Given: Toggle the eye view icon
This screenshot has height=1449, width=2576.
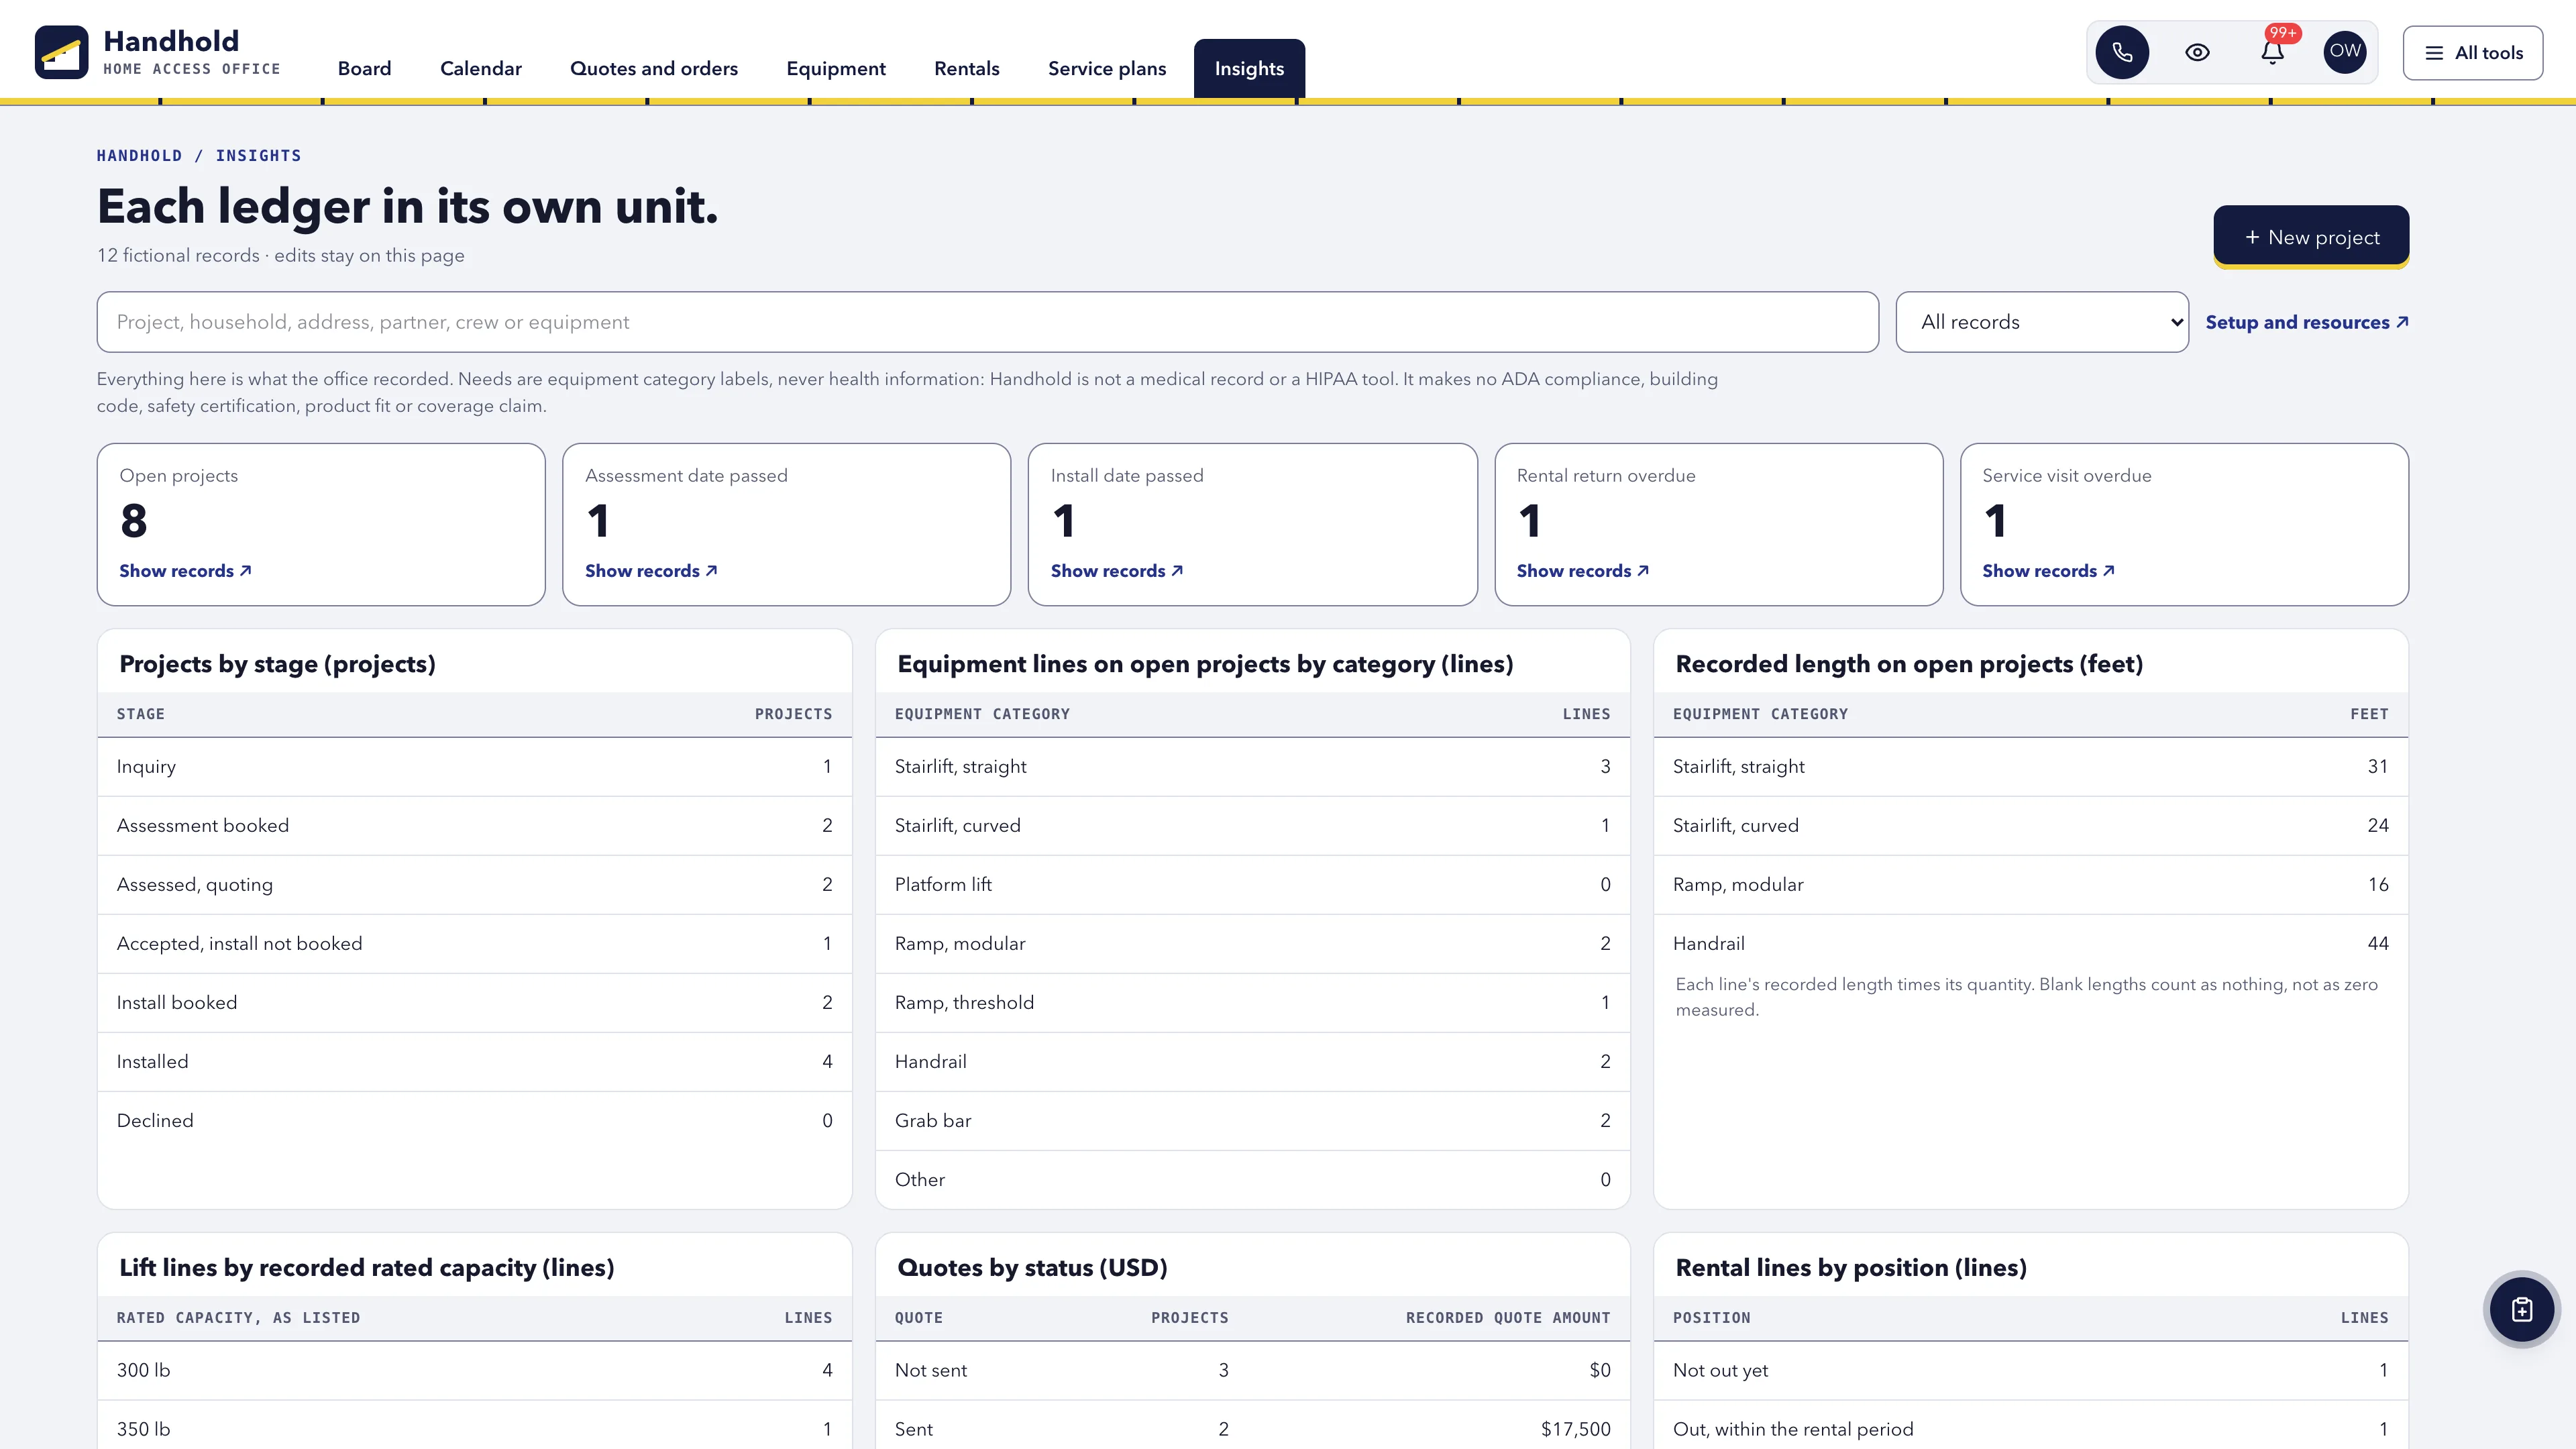Looking at the screenshot, I should pos(2197,52).
